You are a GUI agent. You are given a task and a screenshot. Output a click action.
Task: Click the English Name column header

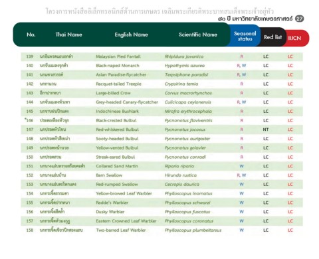click(x=131, y=35)
